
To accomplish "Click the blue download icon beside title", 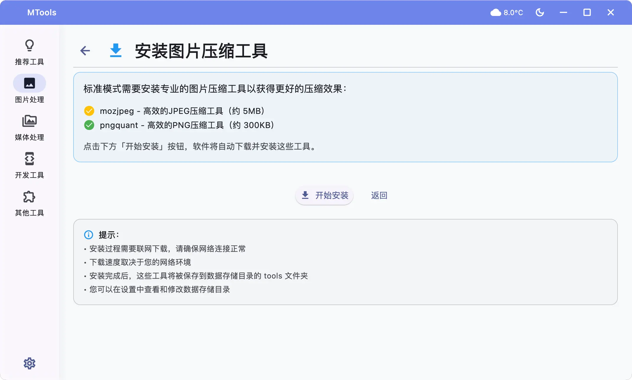I will 115,50.
